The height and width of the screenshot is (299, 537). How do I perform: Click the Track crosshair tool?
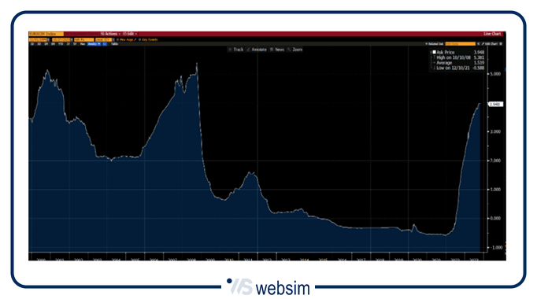click(235, 50)
